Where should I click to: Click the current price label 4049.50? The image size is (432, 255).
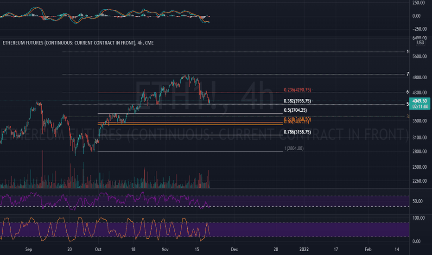tap(419, 101)
